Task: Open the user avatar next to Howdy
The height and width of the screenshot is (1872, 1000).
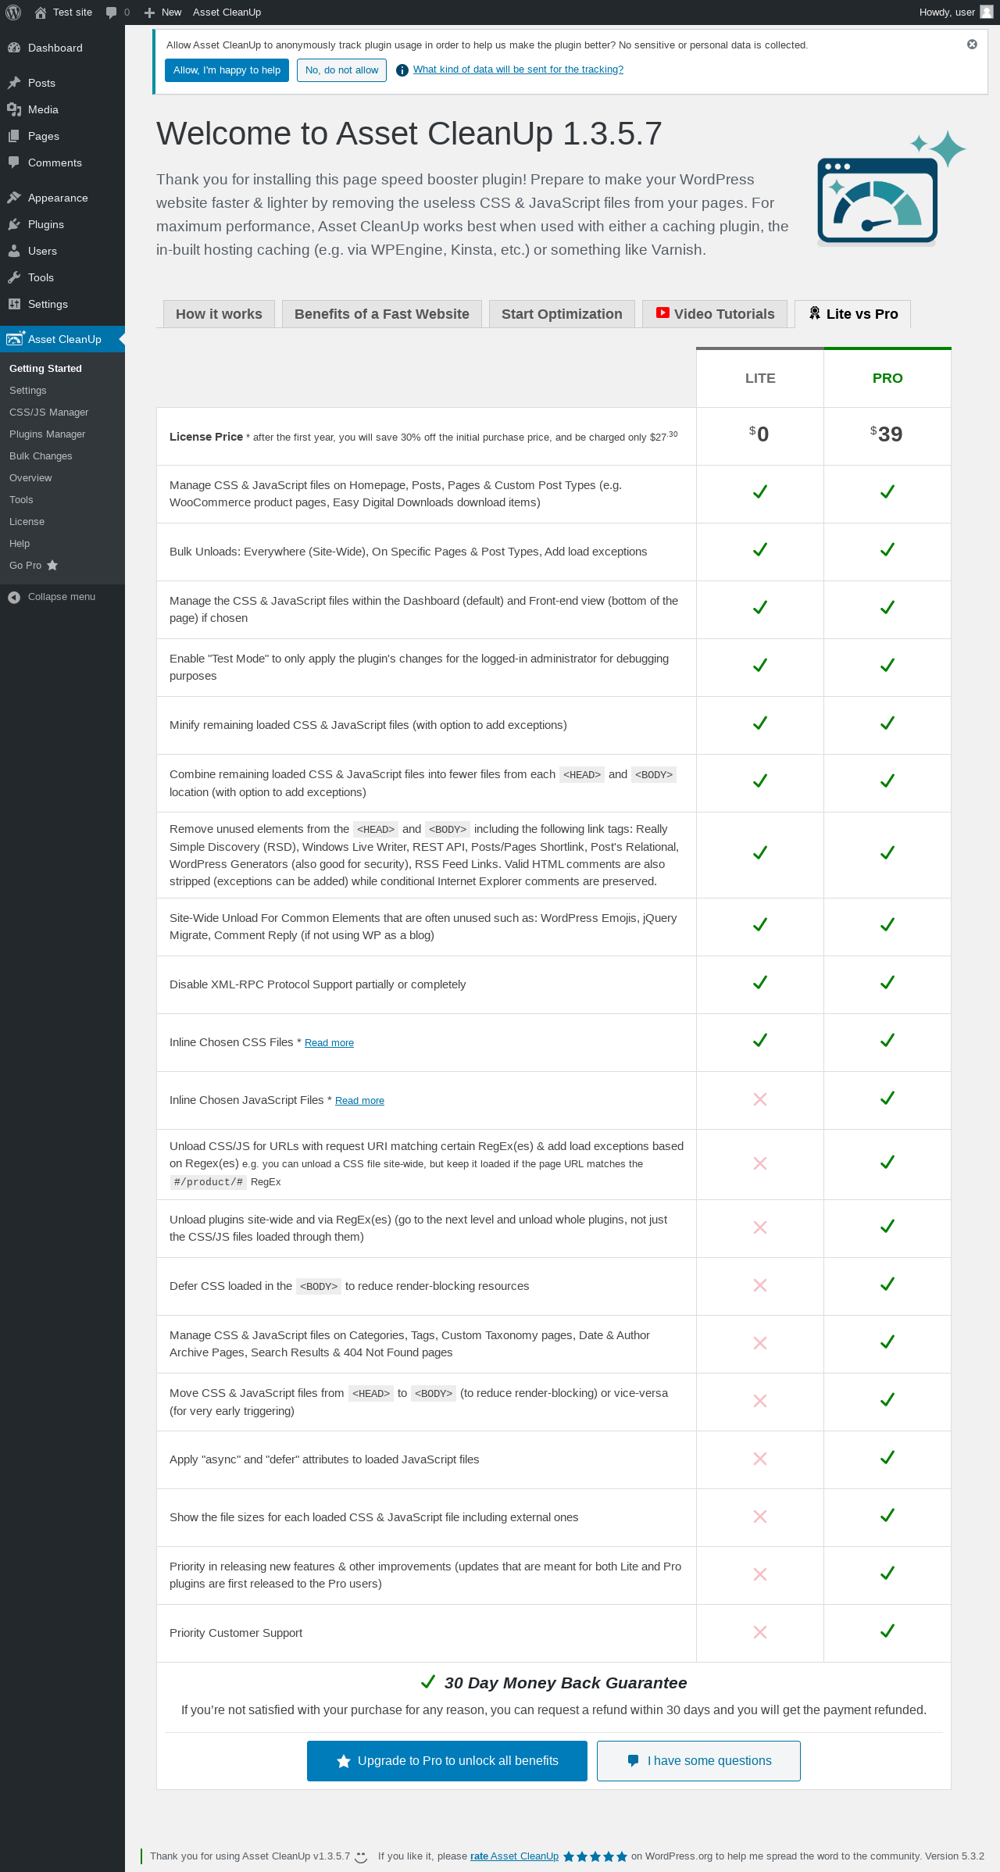Action: (987, 13)
